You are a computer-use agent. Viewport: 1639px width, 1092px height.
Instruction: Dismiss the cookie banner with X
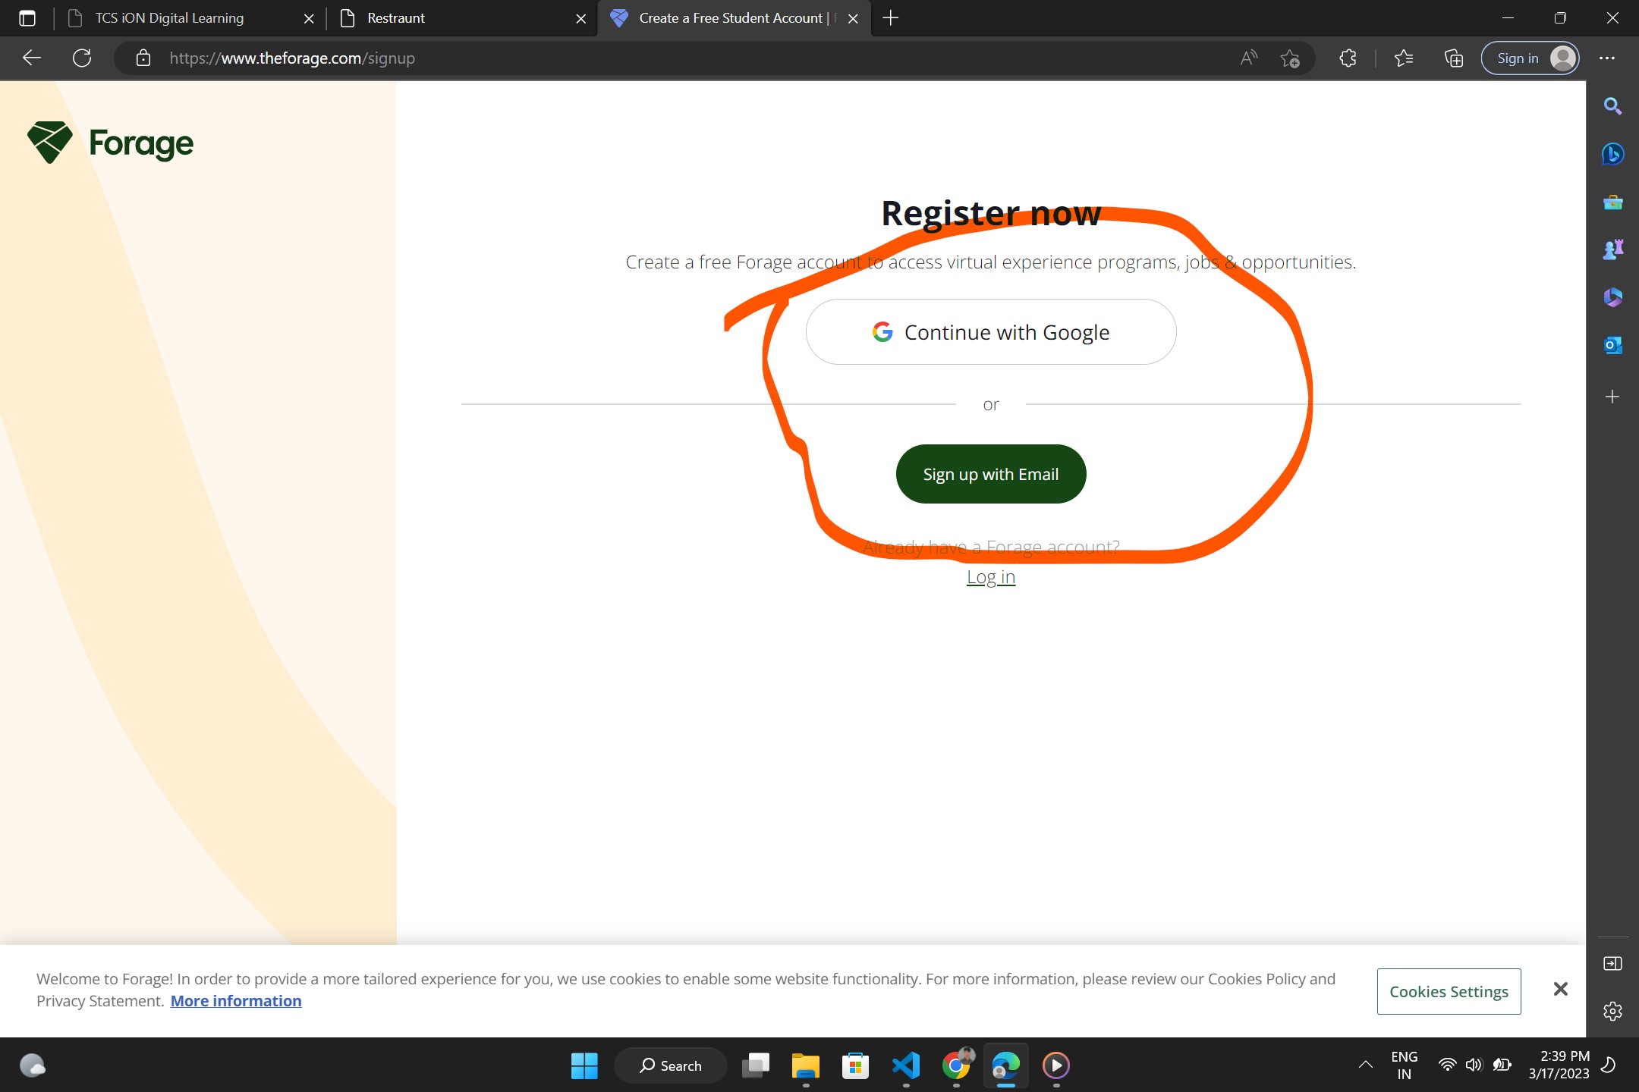tap(1560, 989)
